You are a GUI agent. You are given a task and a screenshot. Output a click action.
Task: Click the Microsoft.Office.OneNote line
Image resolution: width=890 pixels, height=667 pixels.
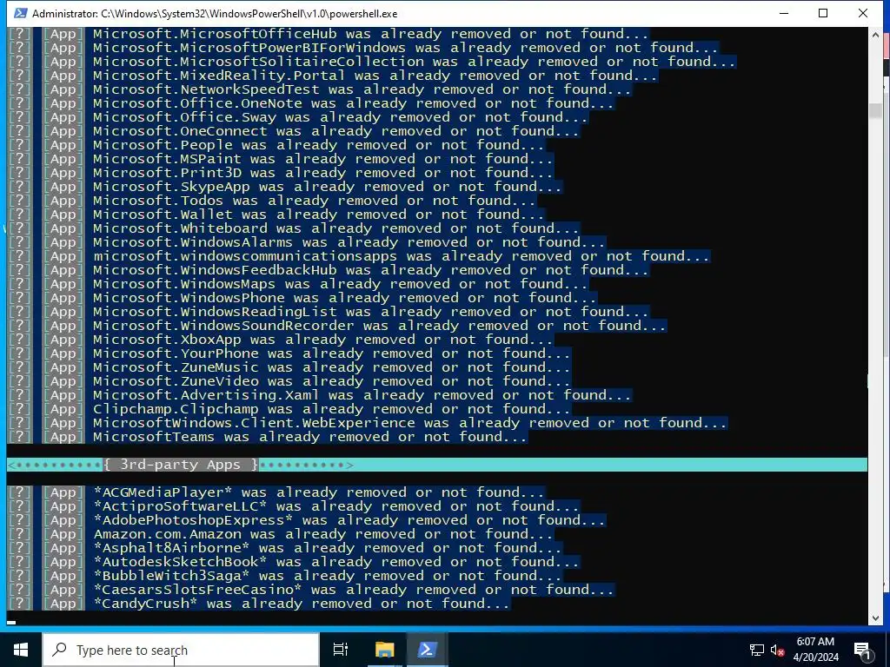pos(311,103)
